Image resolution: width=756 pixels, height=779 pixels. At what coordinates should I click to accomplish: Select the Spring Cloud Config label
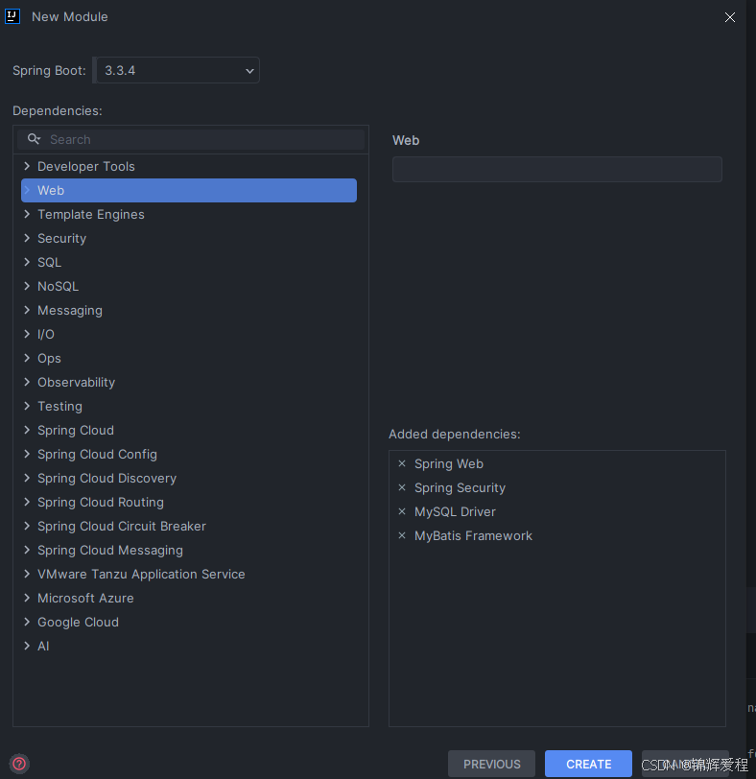coord(97,455)
